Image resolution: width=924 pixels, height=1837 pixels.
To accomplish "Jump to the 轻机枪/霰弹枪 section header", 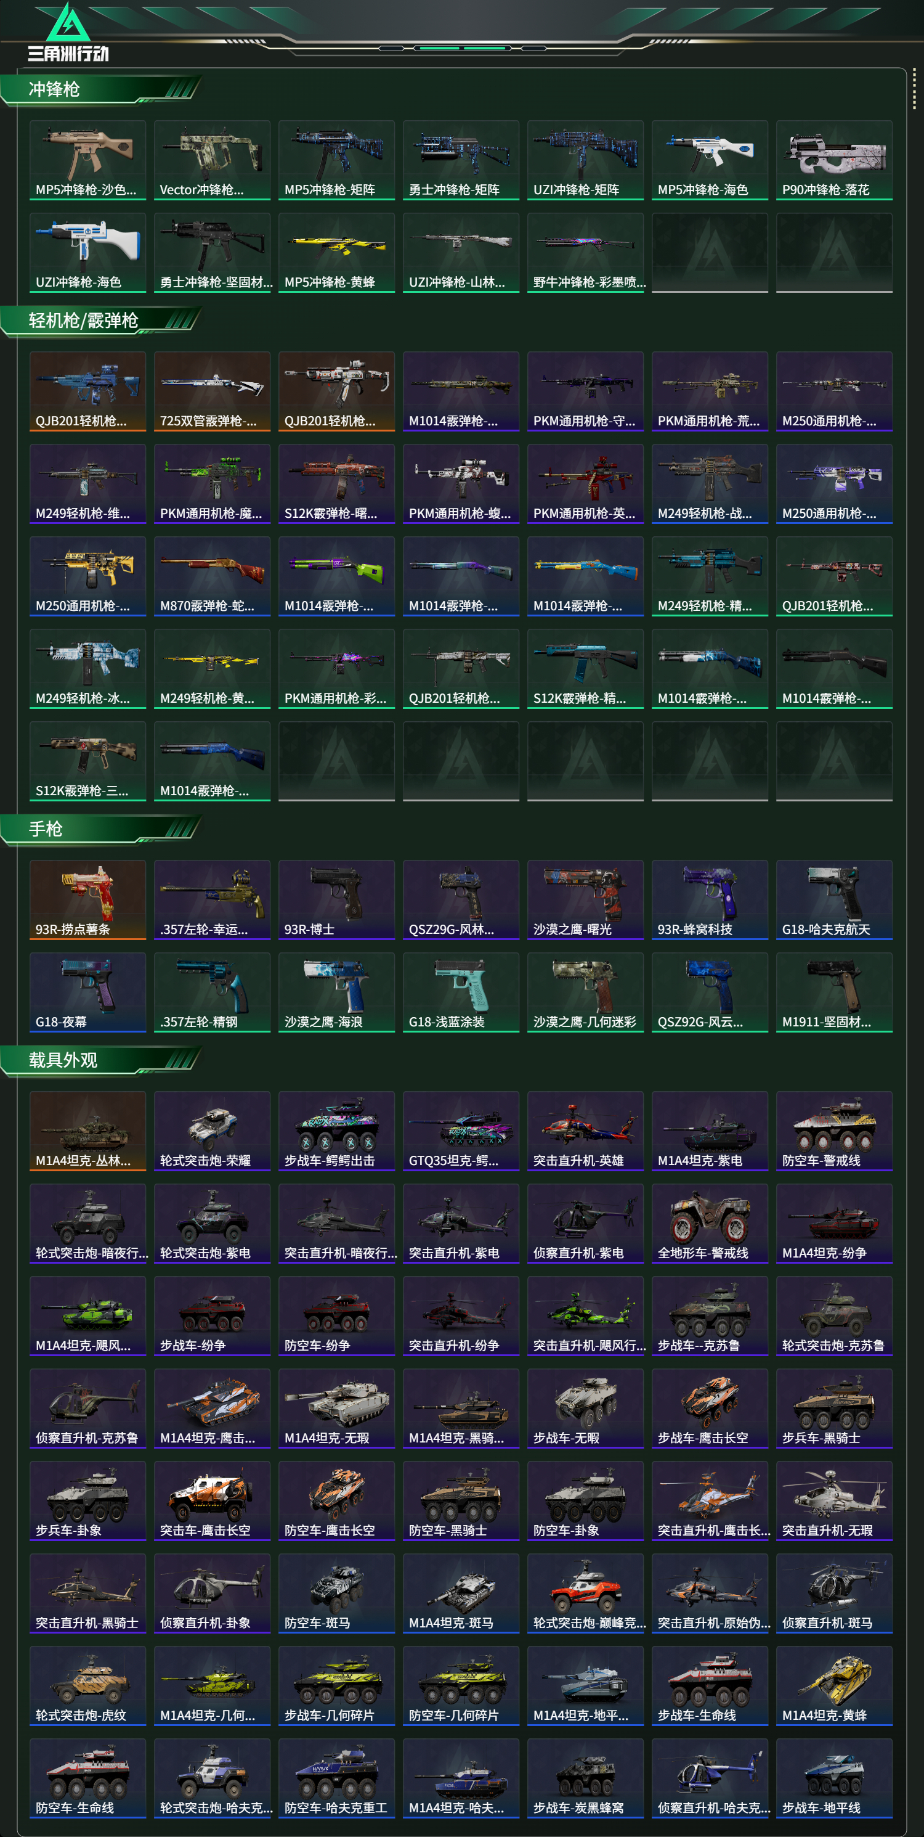I will [x=100, y=321].
